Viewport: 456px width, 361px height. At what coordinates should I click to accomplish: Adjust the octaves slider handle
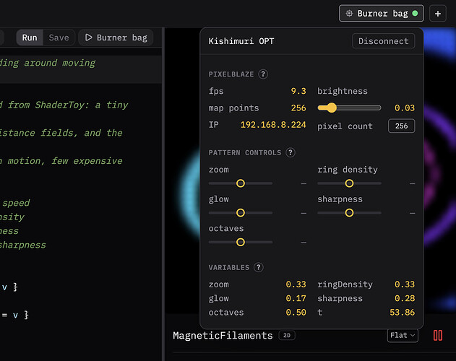[241, 242]
